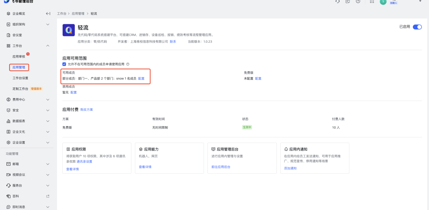Viewport: 429px width, 210px height.
Task: Open 定制工作台 in the sidebar
Action: [20, 89]
